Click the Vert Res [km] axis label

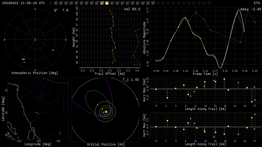click(144, 125)
